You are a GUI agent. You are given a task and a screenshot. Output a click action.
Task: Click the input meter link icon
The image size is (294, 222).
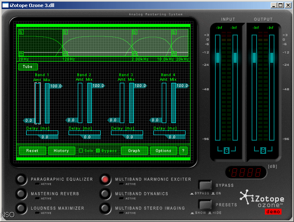coord(227,150)
